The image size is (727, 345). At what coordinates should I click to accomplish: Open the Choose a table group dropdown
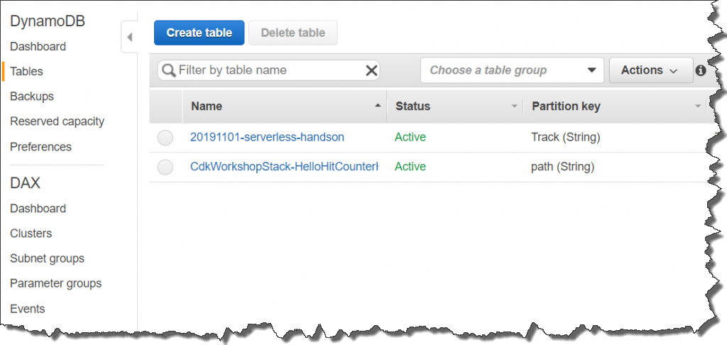pos(512,70)
